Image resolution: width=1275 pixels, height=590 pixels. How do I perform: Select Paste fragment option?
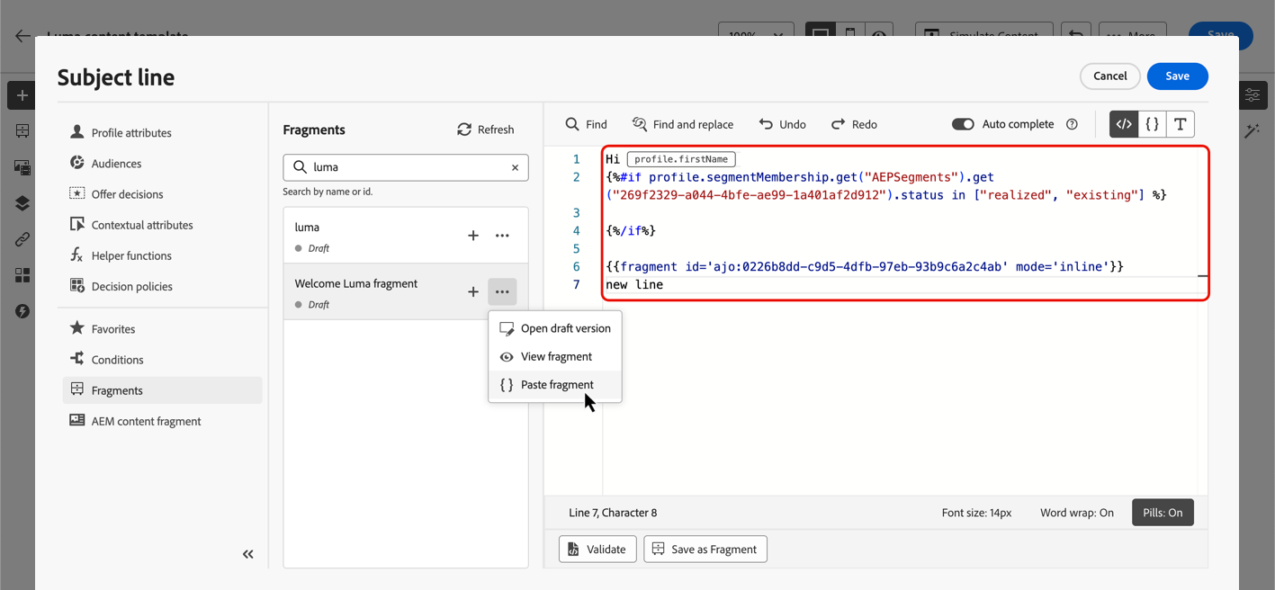pos(555,384)
